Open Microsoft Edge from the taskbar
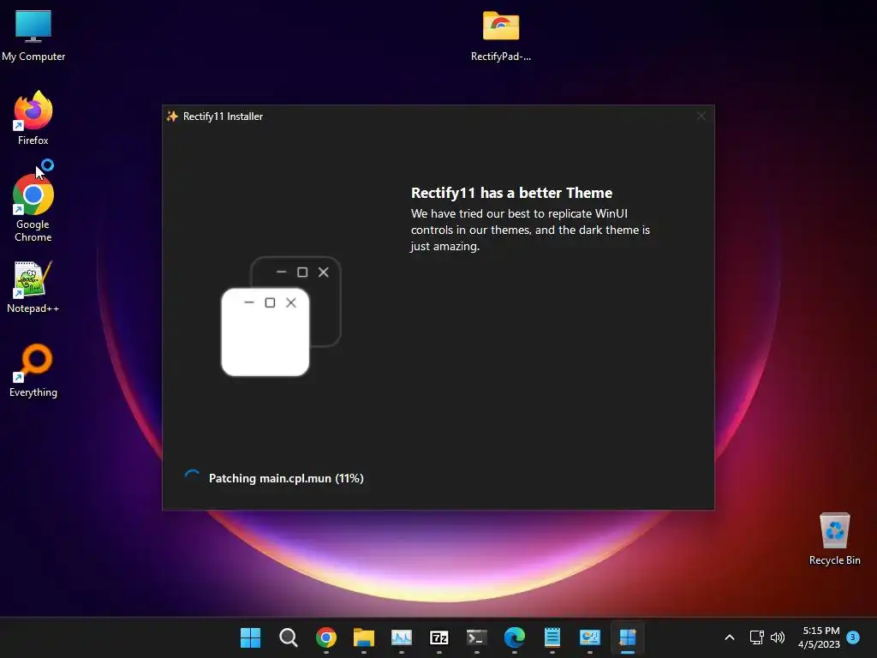 click(515, 637)
